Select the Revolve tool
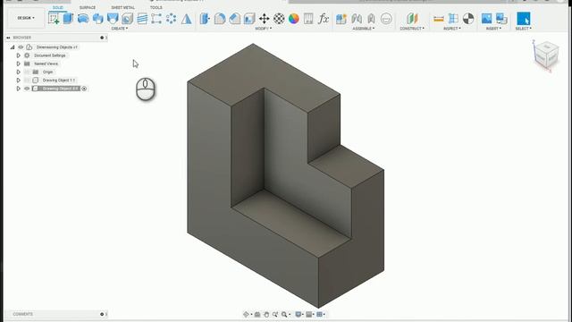The image size is (572, 322). (x=83, y=18)
